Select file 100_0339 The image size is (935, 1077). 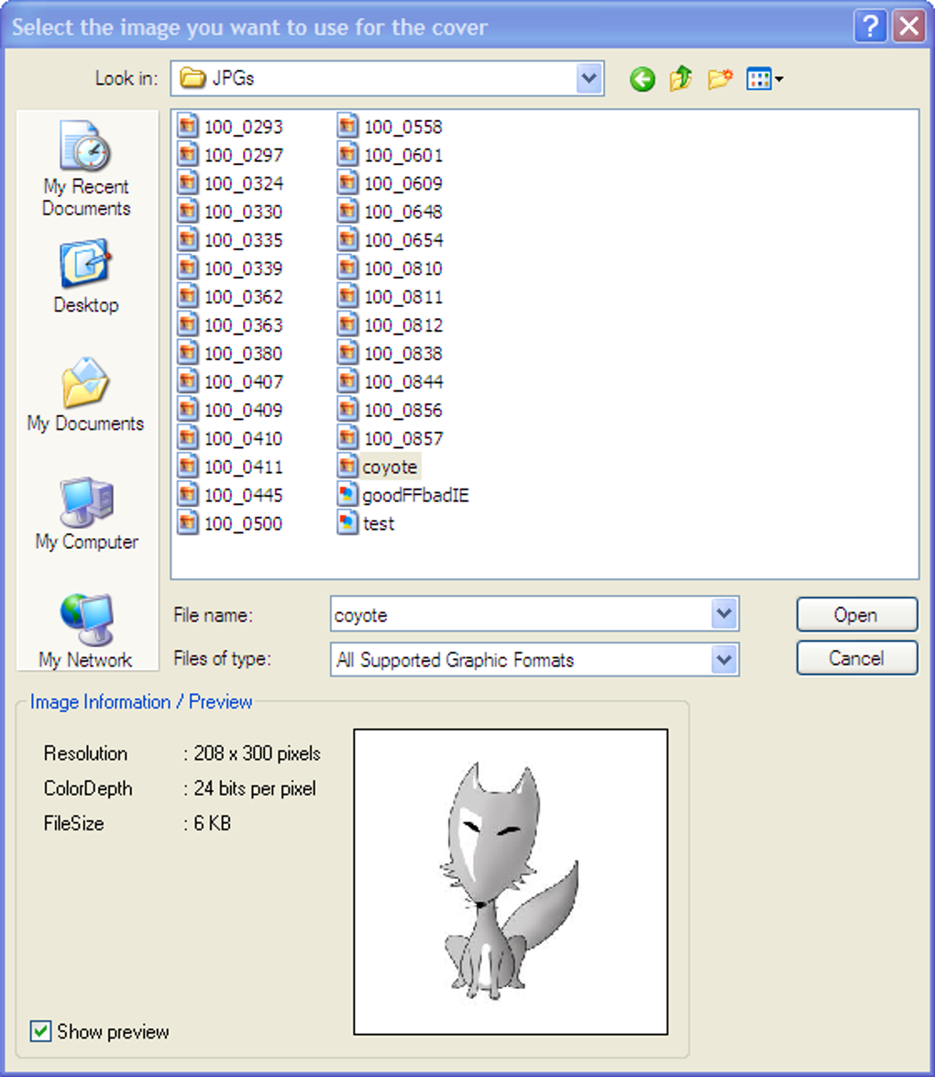(230, 268)
